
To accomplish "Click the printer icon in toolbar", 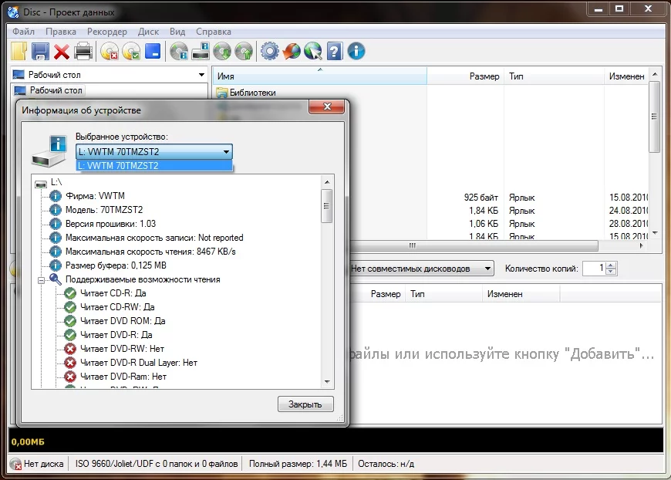I will (83, 52).
